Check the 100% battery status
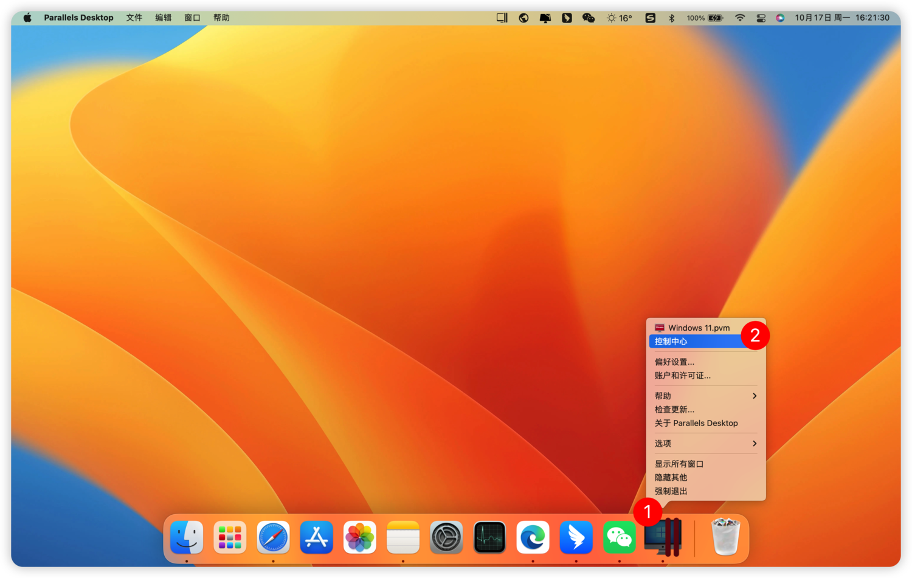This screenshot has height=578, width=912. [705, 18]
